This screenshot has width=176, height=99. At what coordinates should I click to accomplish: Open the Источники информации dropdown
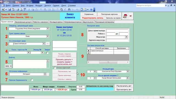45,74
